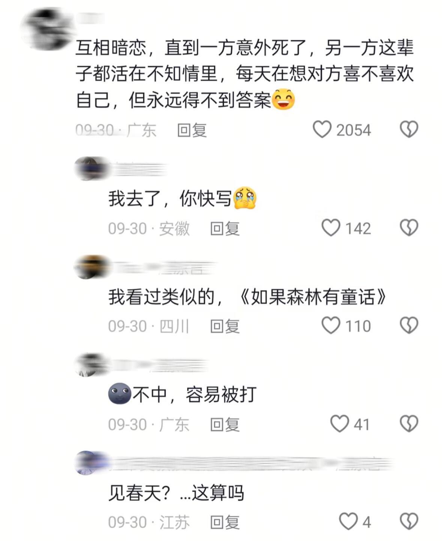This screenshot has width=442, height=541.
Task: Like the 安徽 reply with 142 likes
Action: 331,228
